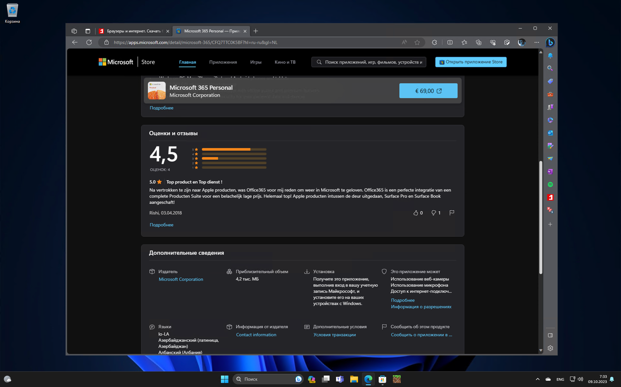Viewport: 621px width, 387px height.
Task: Open the sidebar Tools briefcase
Action: (x=550, y=94)
